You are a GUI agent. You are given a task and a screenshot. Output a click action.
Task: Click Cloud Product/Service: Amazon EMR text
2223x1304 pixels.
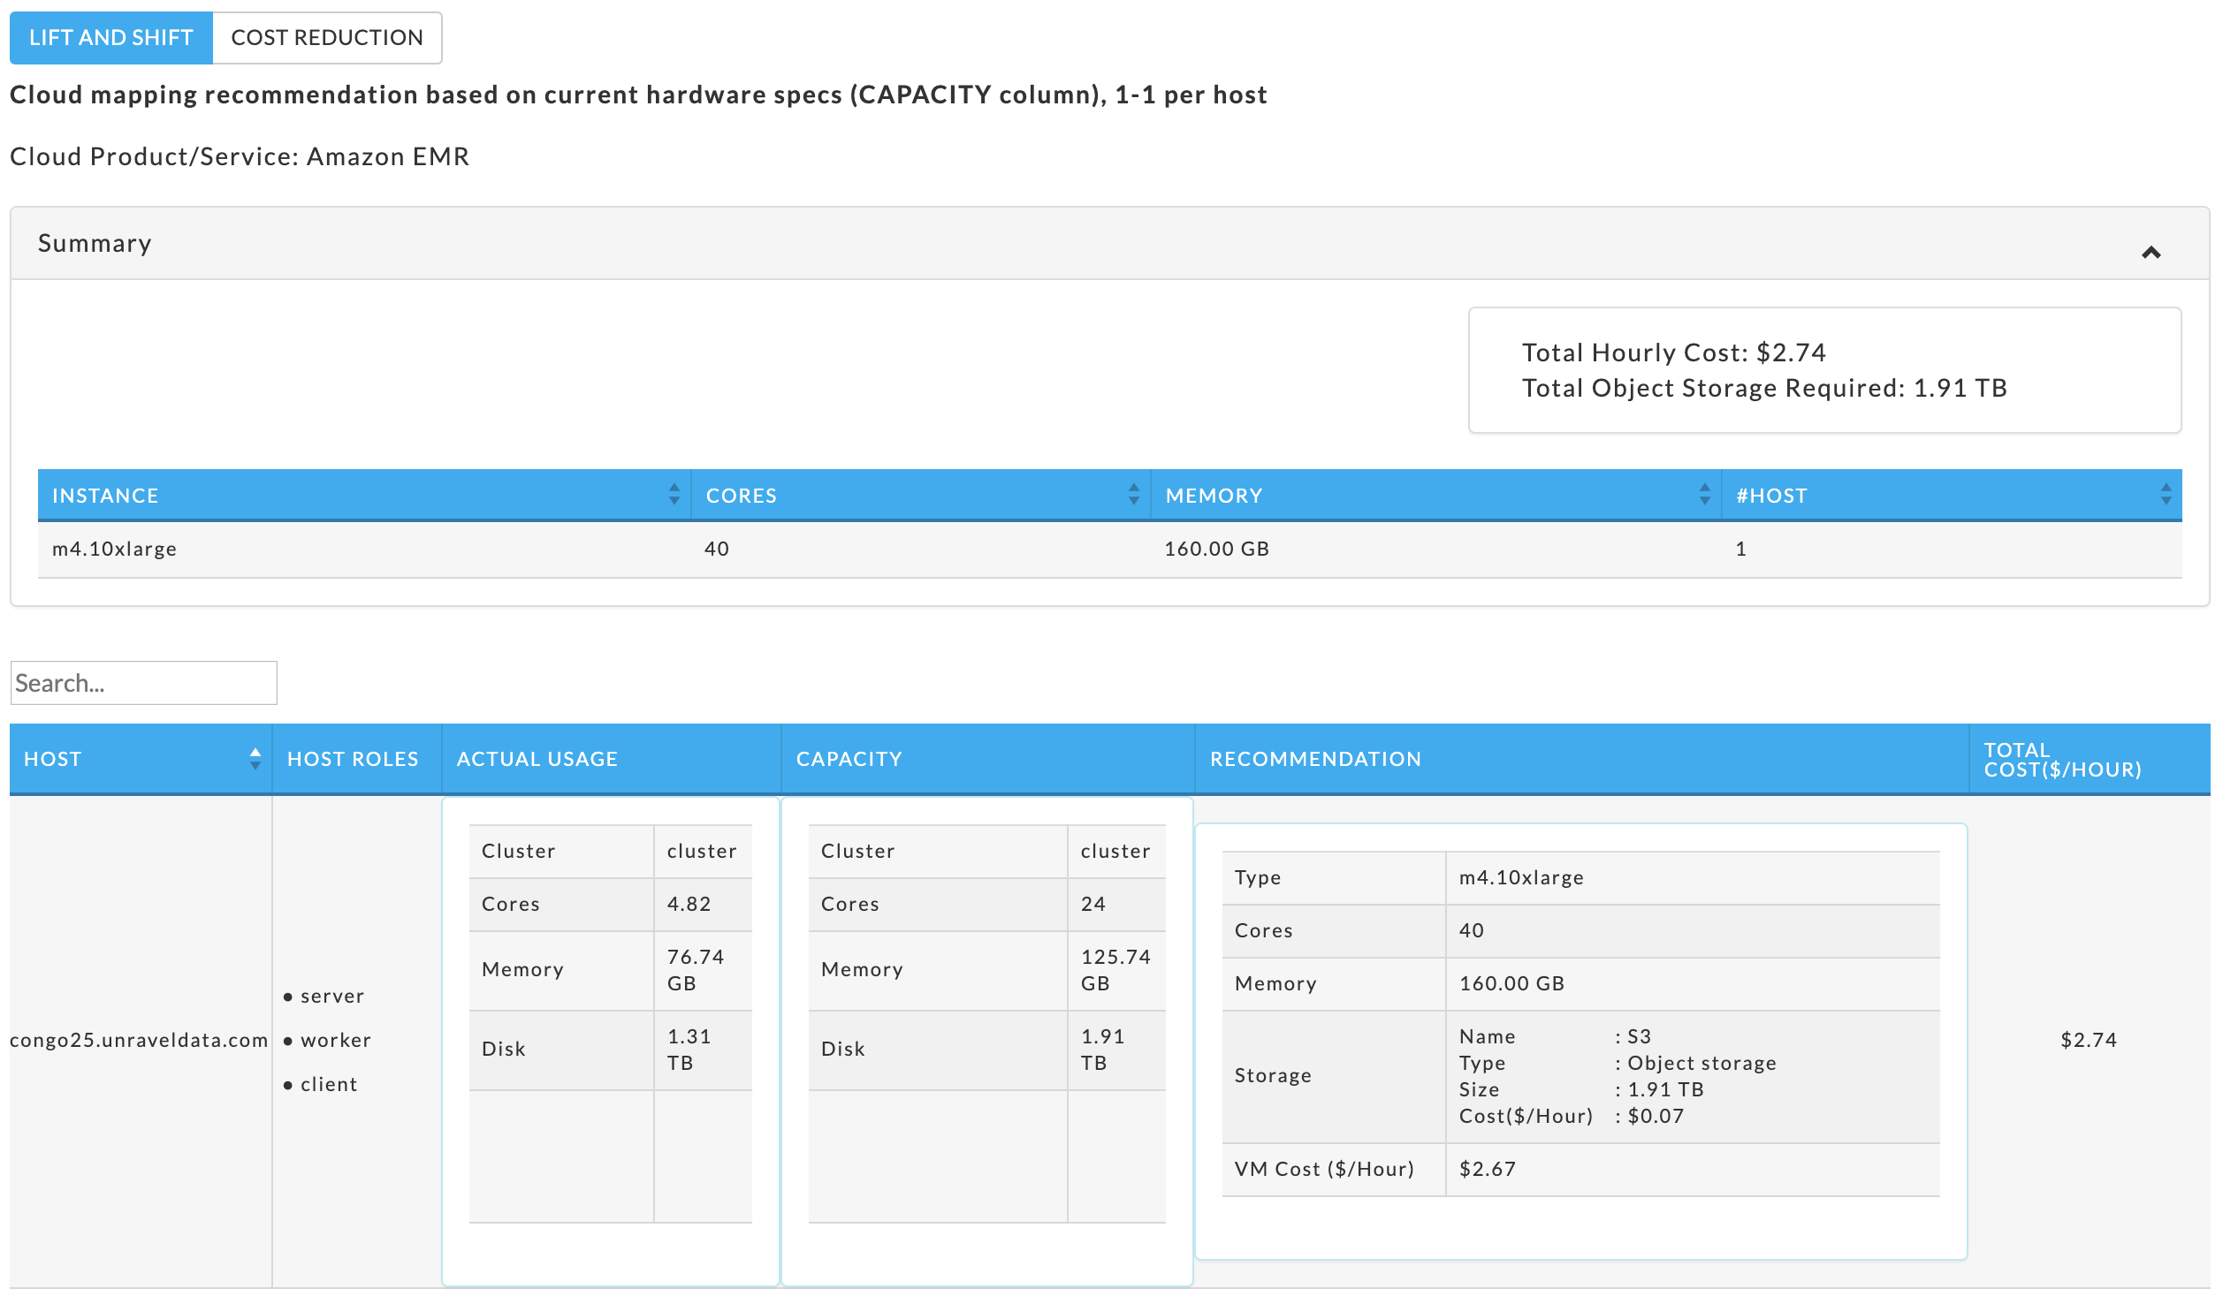click(240, 156)
